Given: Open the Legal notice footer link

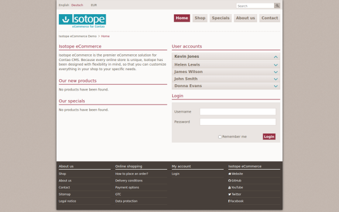Looking at the screenshot, I should coord(67,201).
